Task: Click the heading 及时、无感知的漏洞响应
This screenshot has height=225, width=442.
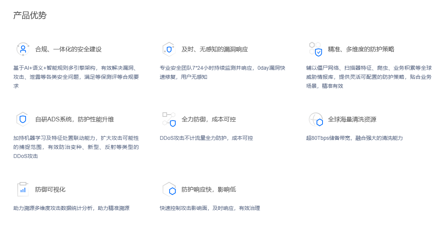Action: pyautogui.click(x=214, y=49)
